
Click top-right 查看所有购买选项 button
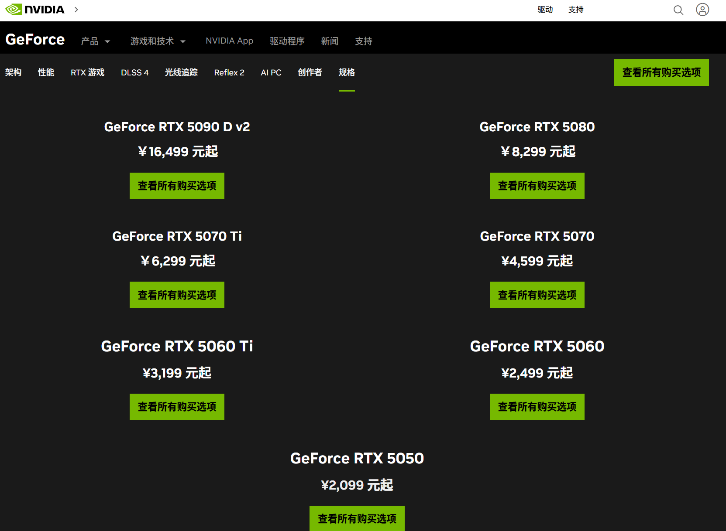pyautogui.click(x=661, y=72)
